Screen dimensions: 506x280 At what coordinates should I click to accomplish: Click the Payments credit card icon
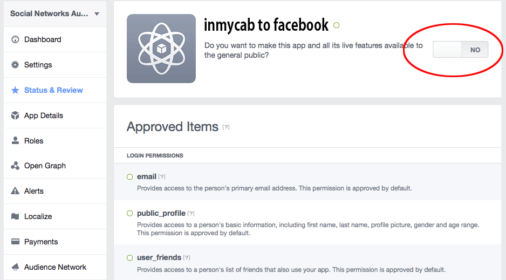coord(15,242)
